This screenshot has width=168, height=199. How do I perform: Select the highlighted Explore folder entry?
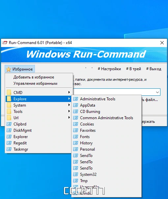click(x=38, y=99)
